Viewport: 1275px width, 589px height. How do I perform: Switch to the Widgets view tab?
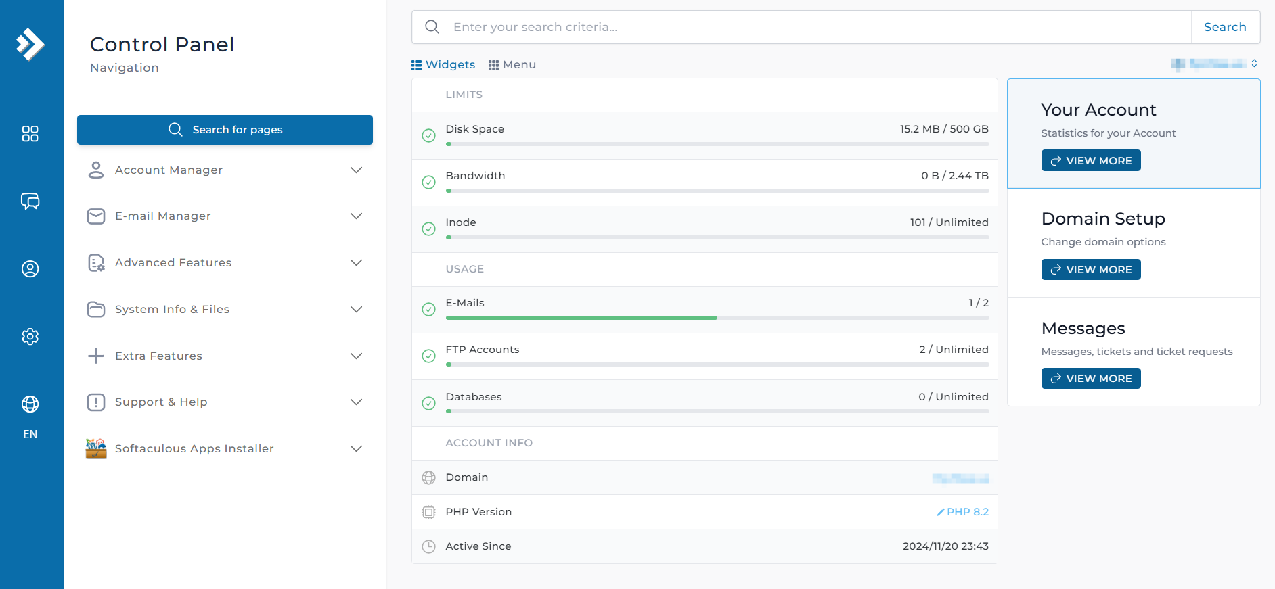tap(443, 65)
